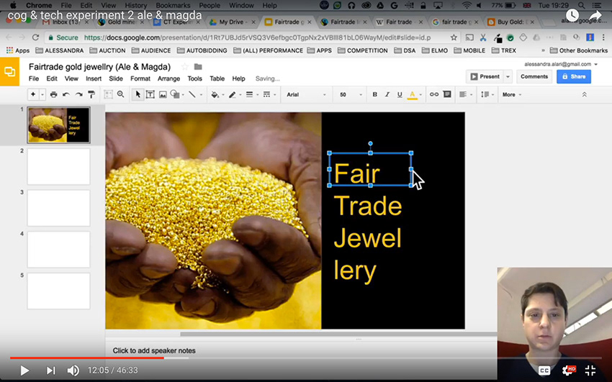The width and height of the screenshot is (612, 382).
Task: Click the Present button
Action: click(x=485, y=76)
